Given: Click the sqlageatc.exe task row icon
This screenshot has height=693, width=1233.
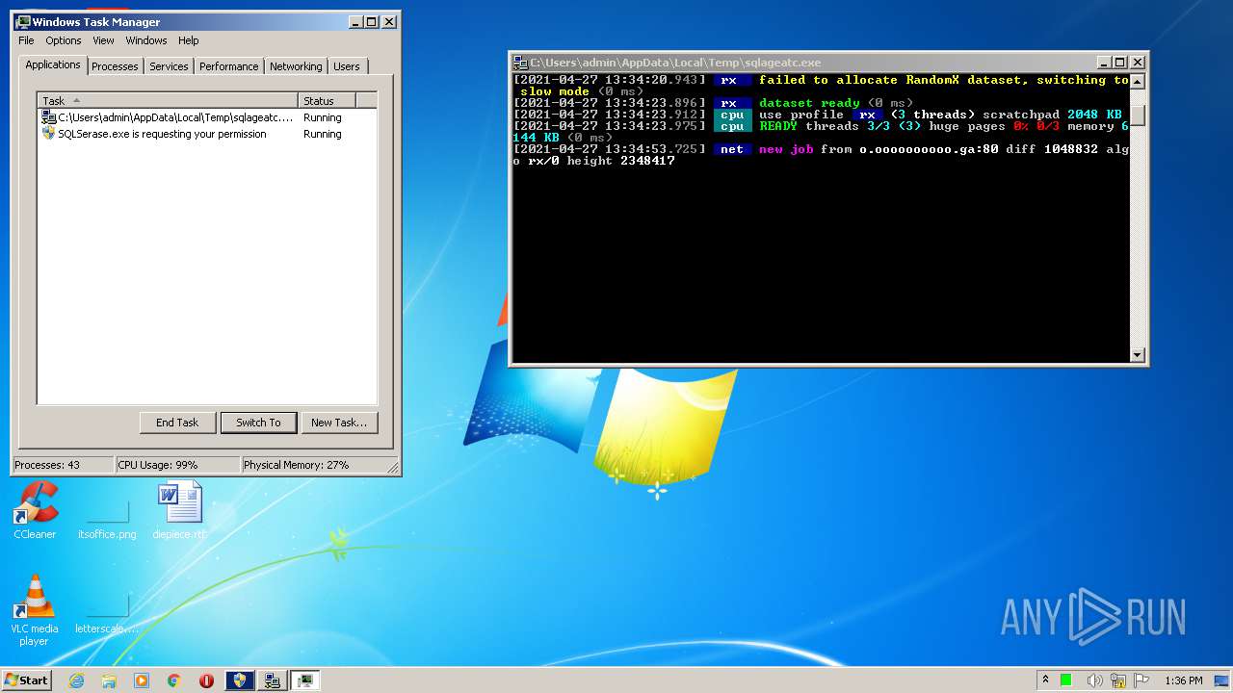Looking at the screenshot, I should [49, 117].
